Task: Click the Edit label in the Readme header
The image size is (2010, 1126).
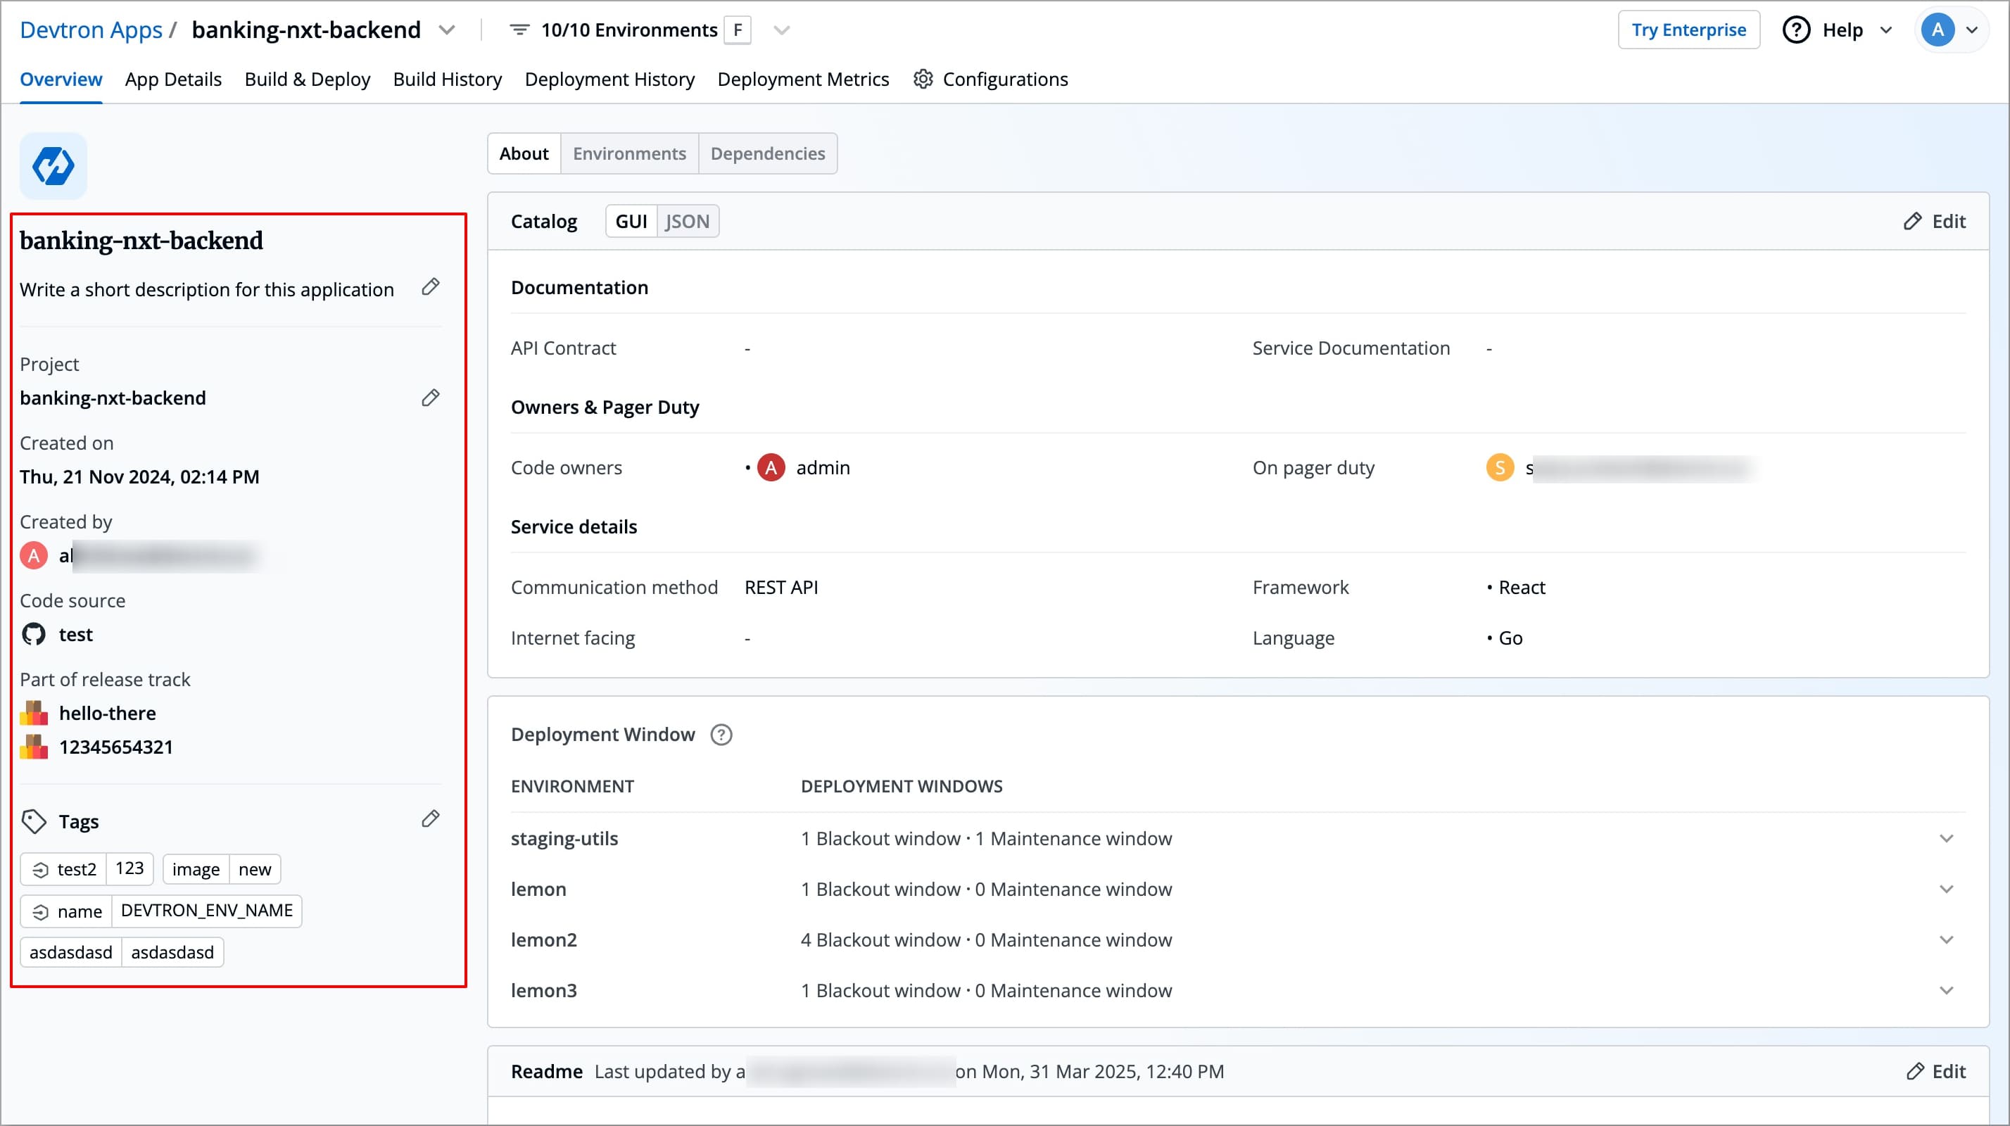Action: [1948, 1071]
